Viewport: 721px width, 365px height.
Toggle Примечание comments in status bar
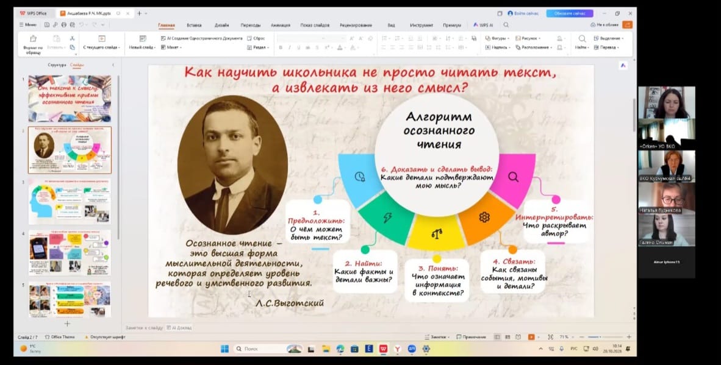coord(471,337)
